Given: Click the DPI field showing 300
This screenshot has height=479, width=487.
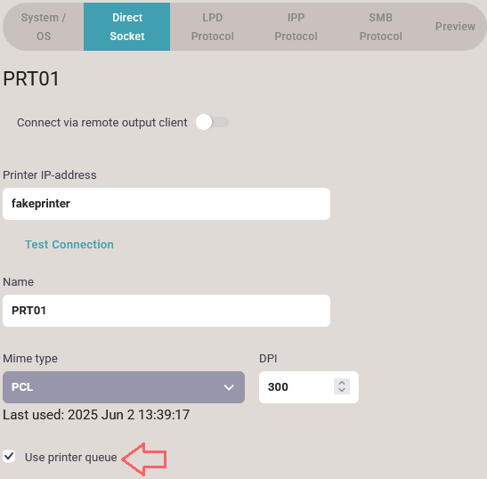Looking at the screenshot, I should tap(309, 387).
